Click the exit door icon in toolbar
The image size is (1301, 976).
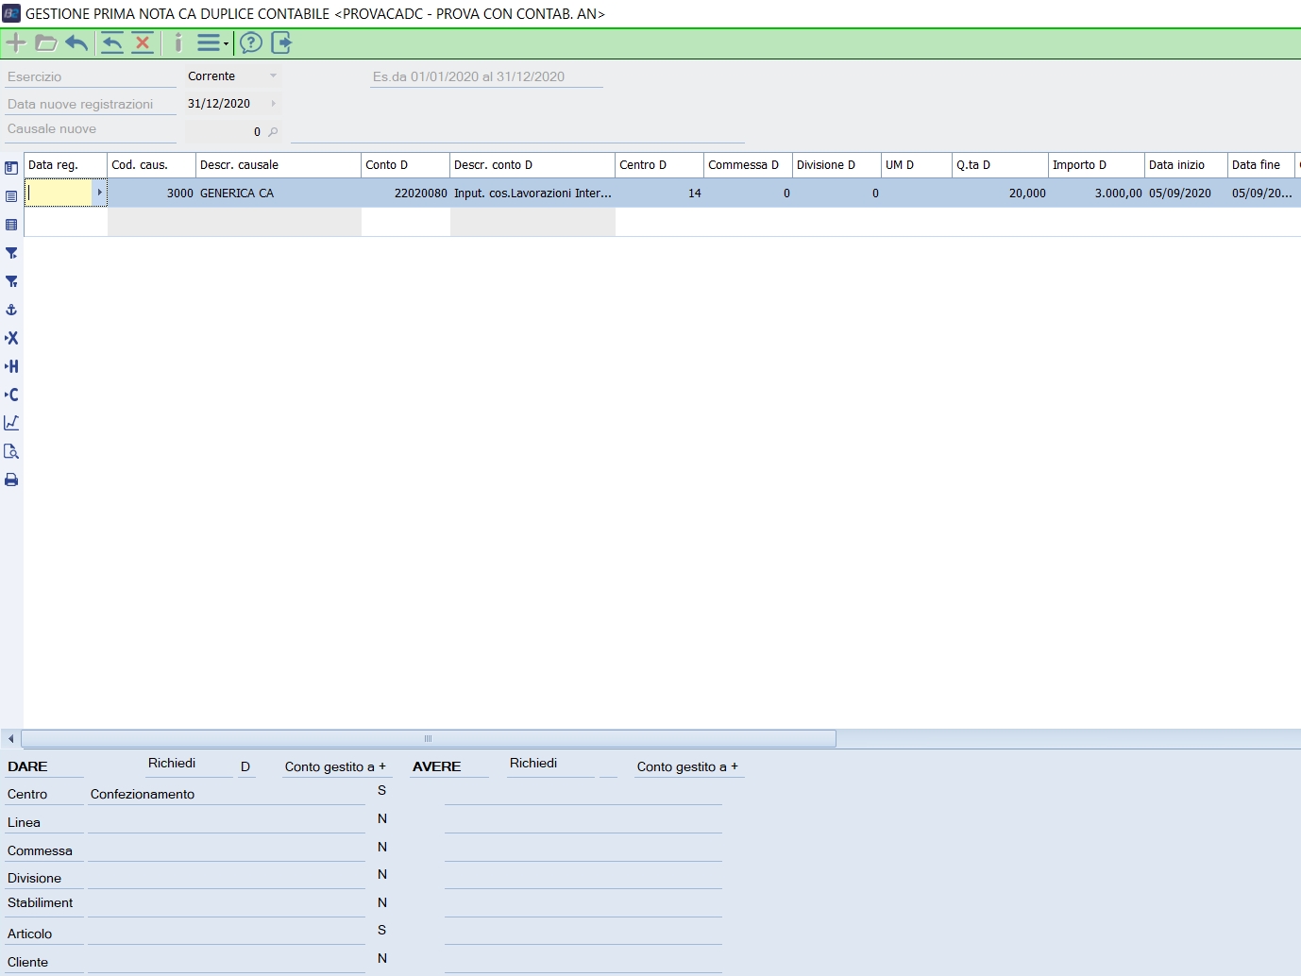tap(281, 42)
